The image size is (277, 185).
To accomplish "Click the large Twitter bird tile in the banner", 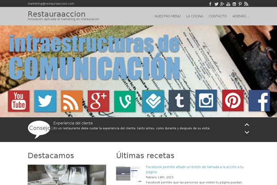I will coord(45,101).
